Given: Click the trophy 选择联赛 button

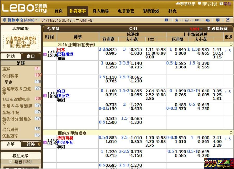Looking at the screenshot, I should (217, 29).
